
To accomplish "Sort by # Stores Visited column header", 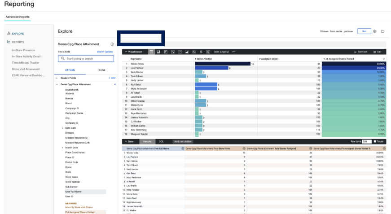I will tap(203, 59).
